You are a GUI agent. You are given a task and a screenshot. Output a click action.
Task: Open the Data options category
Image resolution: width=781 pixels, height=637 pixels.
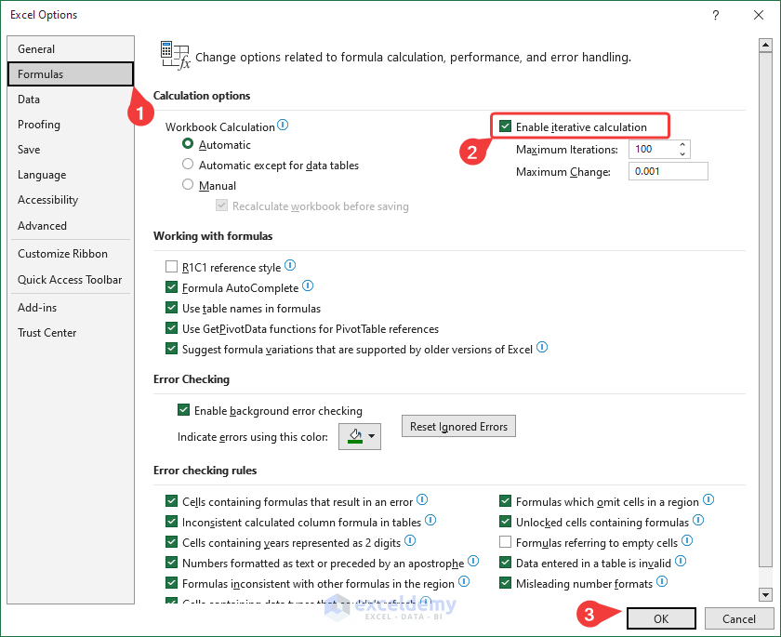tap(71, 100)
